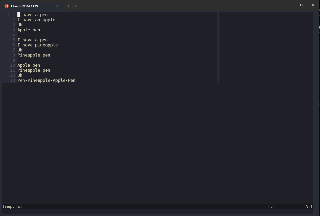Click line number 5 in the gutter
The width and height of the screenshot is (320, 216).
click(13, 40)
